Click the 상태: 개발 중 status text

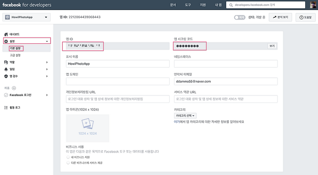pos(257,17)
